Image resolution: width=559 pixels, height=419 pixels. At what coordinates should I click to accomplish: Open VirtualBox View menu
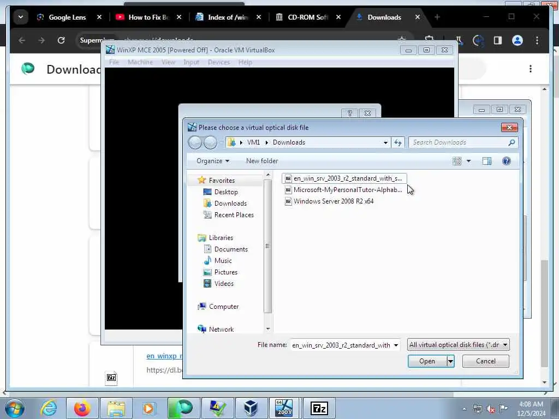[x=168, y=62]
